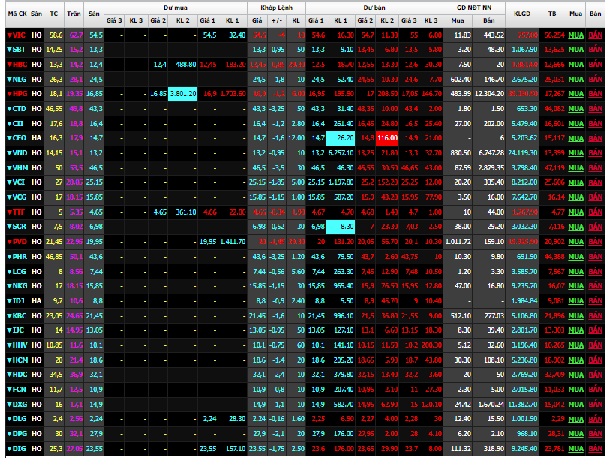Viewport: 610px width, 458px height.
Task: Click the KLGD column header
Action: 522,14
